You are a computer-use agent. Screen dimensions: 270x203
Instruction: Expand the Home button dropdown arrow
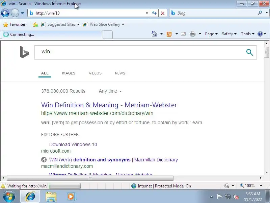point(161,34)
